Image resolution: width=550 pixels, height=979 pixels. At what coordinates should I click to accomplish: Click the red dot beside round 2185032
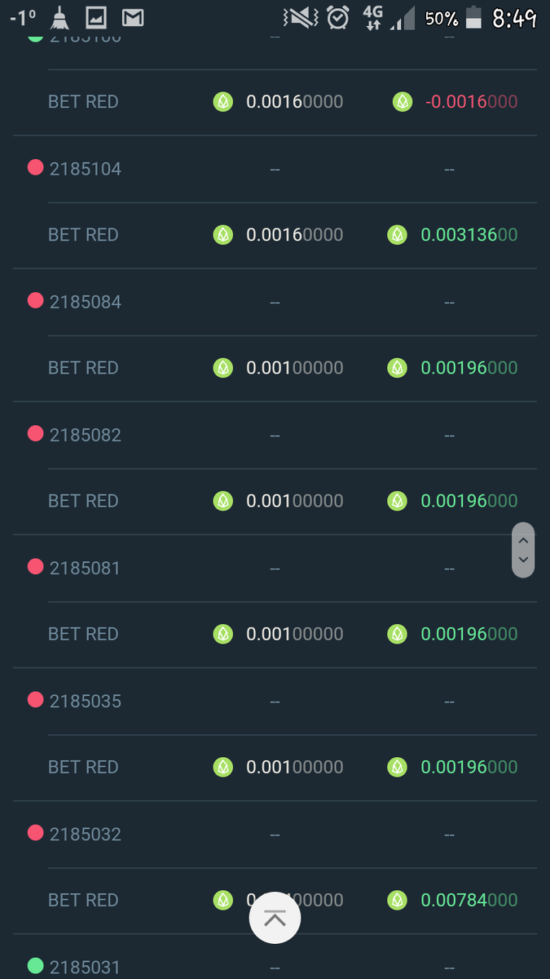35,833
